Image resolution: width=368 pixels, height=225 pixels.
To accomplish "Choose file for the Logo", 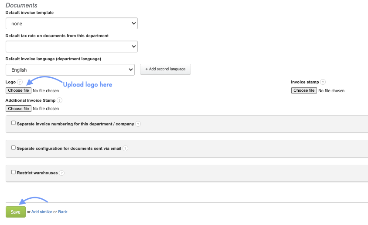I will coord(18,90).
